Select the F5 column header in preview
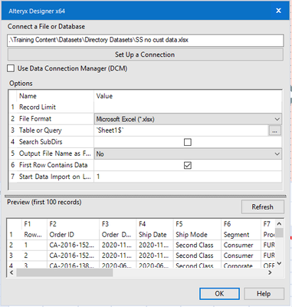Viewport: 292px width, 307px height. [x=197, y=224]
